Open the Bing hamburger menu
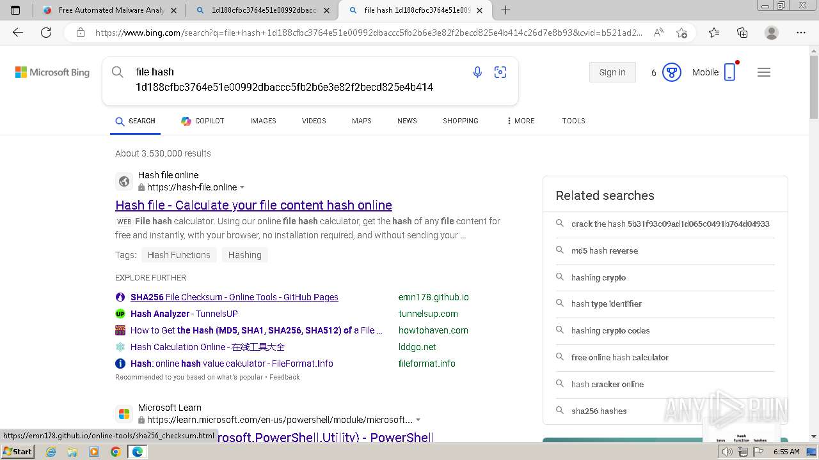The image size is (819, 460). [x=764, y=72]
